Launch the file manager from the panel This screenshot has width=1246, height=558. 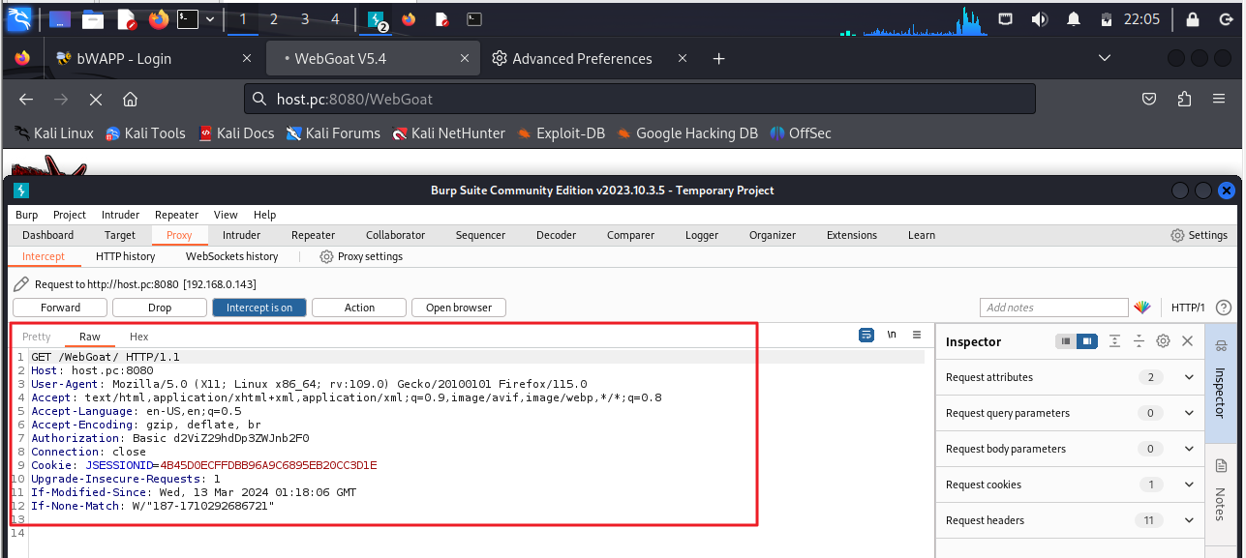point(93,19)
